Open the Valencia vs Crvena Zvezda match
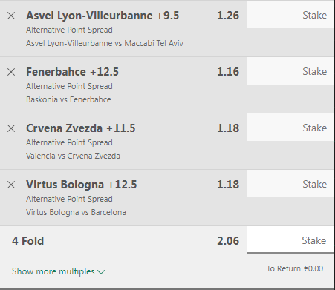Image resolution: width=335 pixels, height=290 pixels. click(73, 156)
